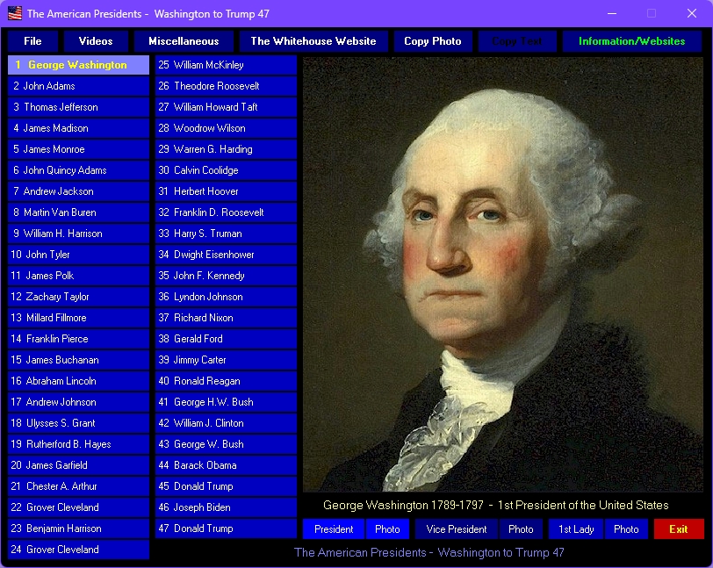Click the Photo button right of 1st Lady
The width and height of the screenshot is (713, 568).
(x=626, y=528)
